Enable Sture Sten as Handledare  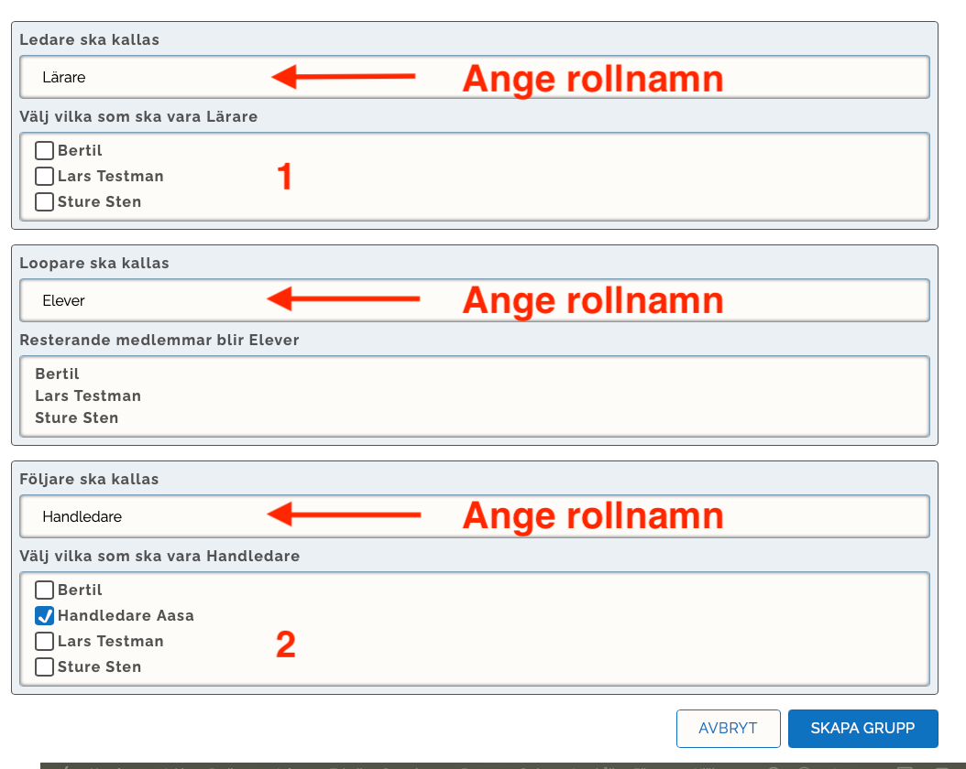click(44, 667)
